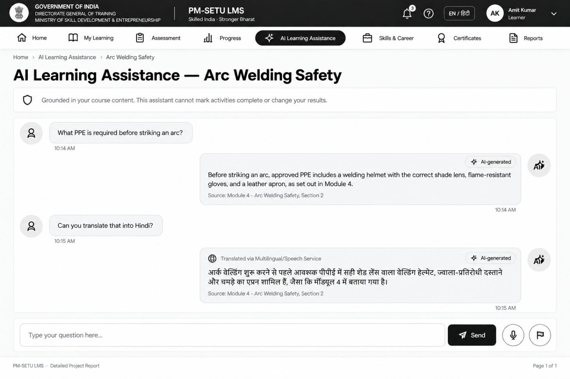Open the Skills & Career tab

click(x=388, y=38)
